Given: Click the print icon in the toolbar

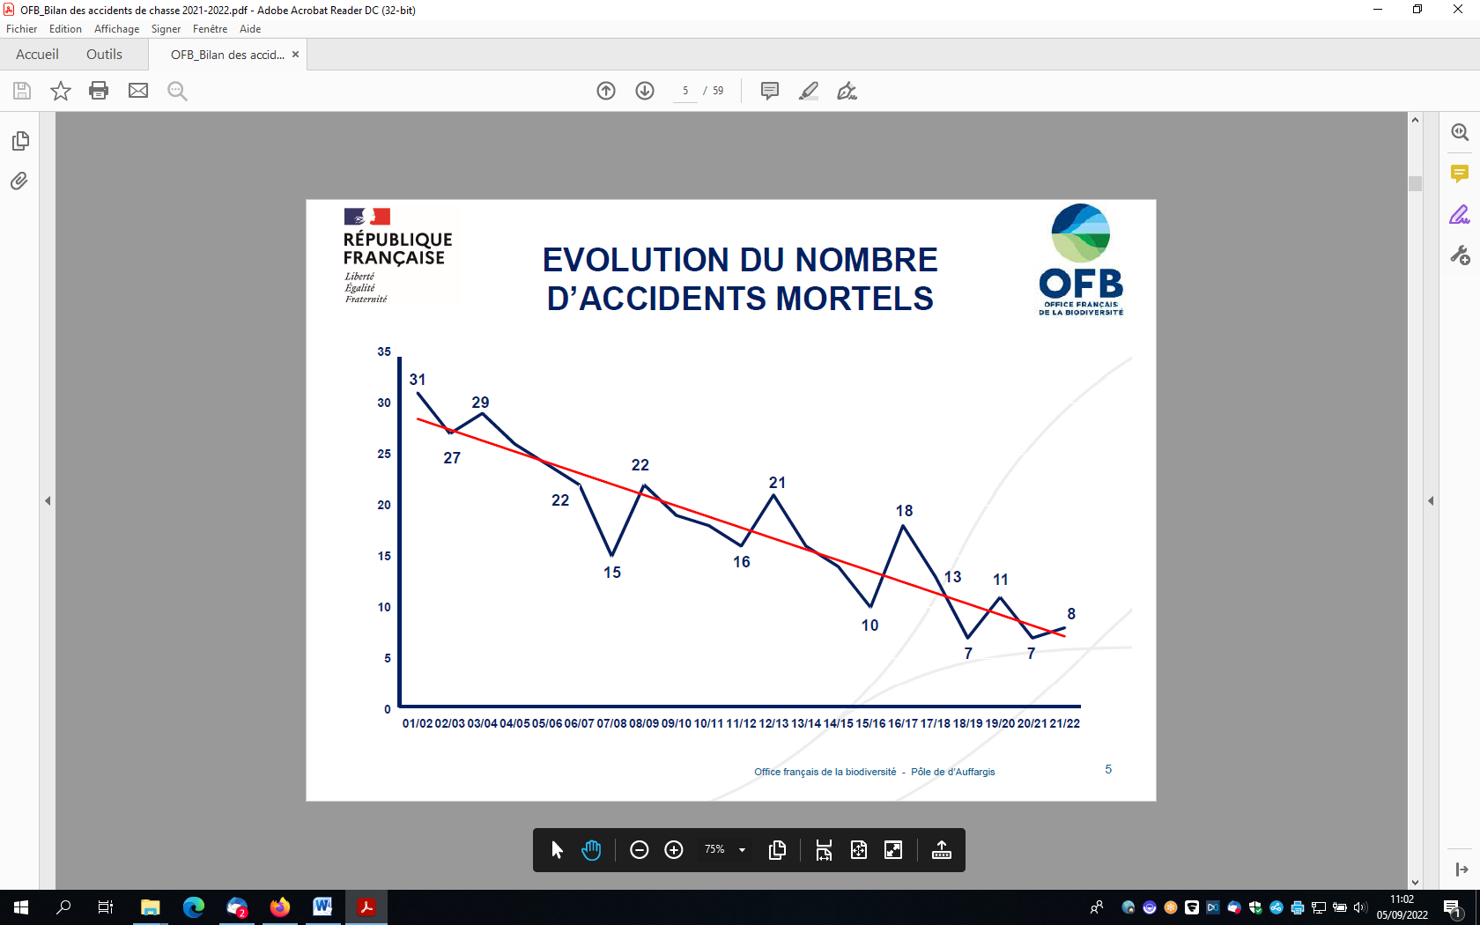Looking at the screenshot, I should coord(99,91).
